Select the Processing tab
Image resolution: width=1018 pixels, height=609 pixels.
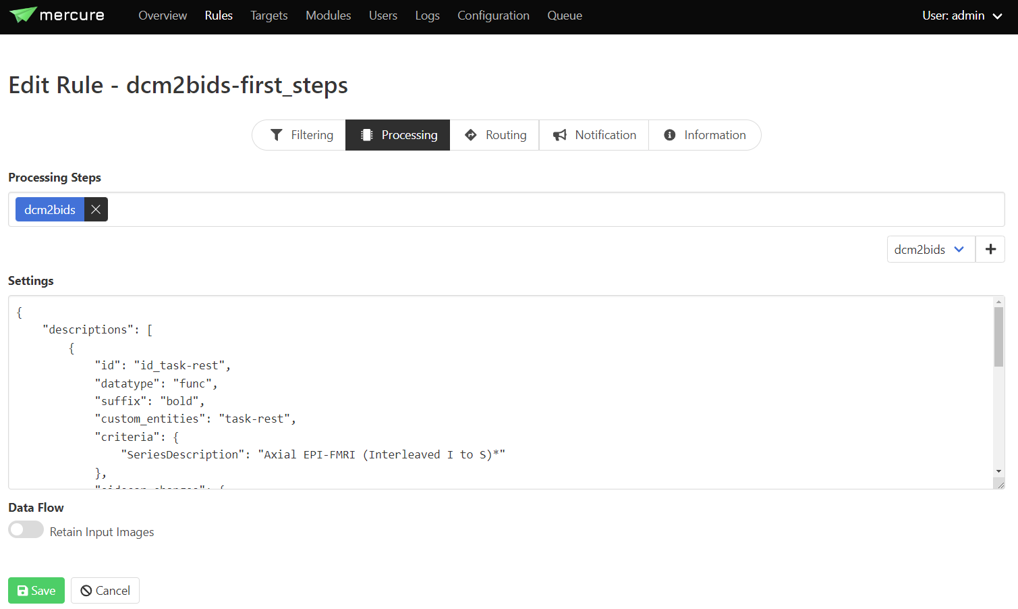[x=398, y=135]
